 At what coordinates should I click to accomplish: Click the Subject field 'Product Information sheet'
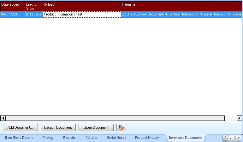[x=82, y=15]
